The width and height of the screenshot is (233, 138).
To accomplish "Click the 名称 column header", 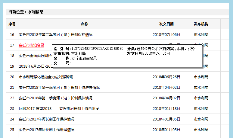I will [x=85, y=24].
